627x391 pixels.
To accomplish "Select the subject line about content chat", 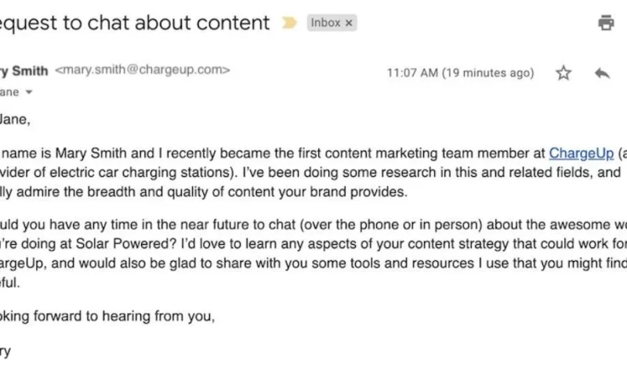I will tap(135, 23).
